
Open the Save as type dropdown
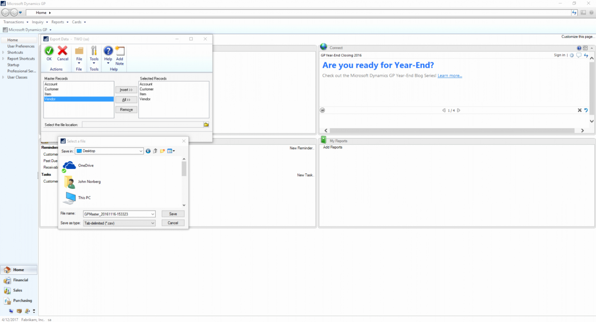[152, 223]
